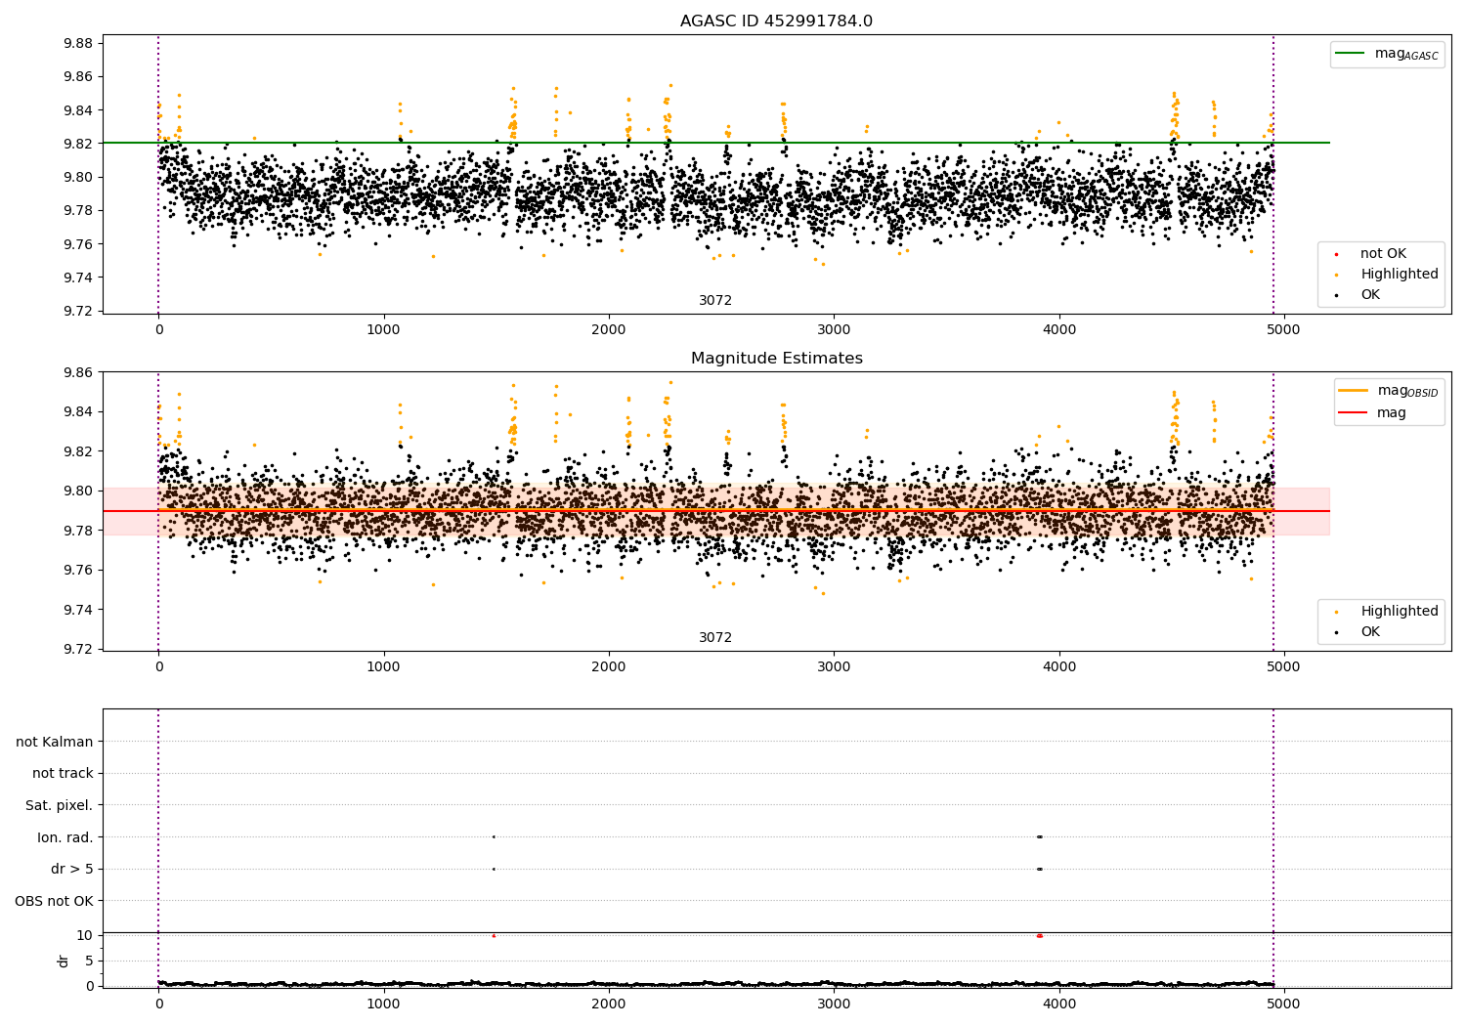Click the 'OK' entry in the Magnitude Estimates legend

pyautogui.click(x=1370, y=632)
